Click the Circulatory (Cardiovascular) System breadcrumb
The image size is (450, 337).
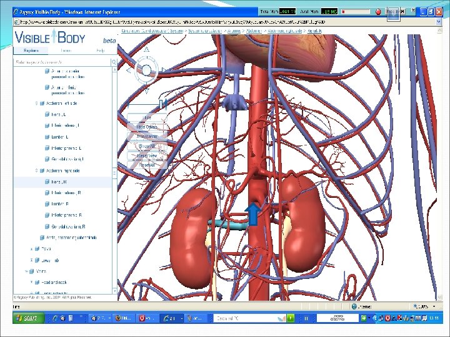tap(152, 31)
